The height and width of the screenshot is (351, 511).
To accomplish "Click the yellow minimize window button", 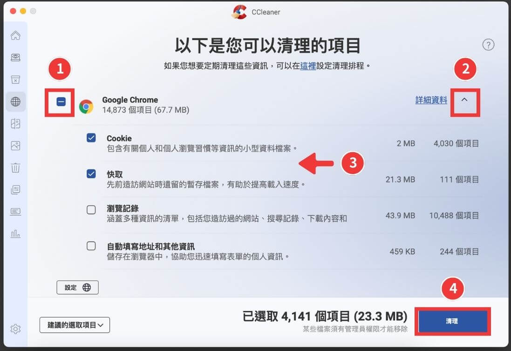I will point(23,11).
